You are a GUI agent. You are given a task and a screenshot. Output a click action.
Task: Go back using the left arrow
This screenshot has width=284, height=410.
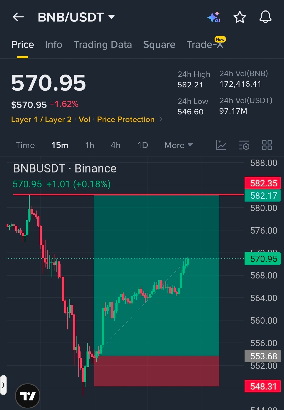18,17
